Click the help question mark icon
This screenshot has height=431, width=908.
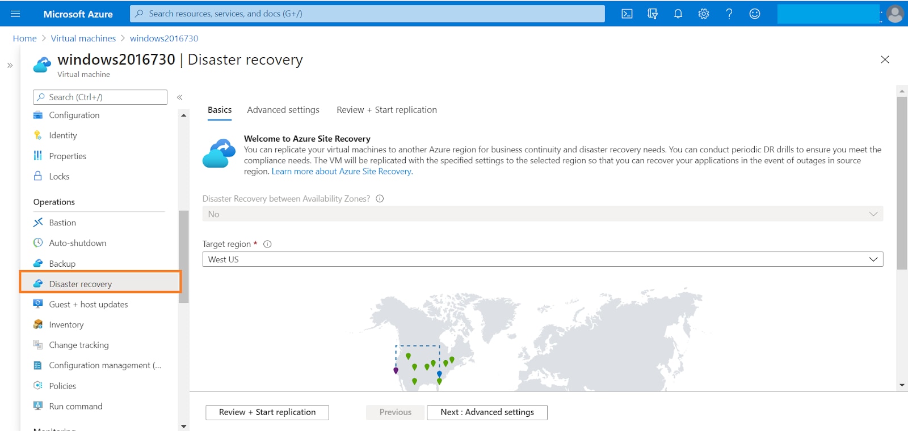[x=729, y=14]
